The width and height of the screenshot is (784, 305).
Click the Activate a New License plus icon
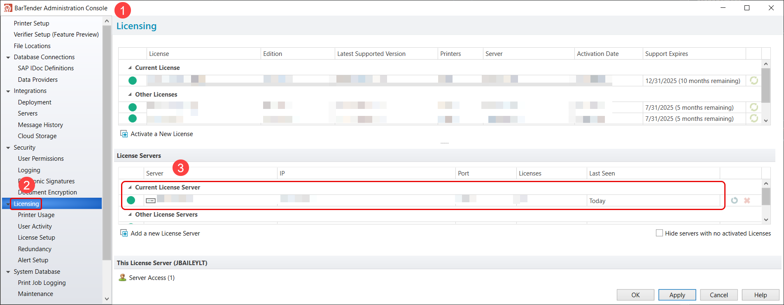coord(124,134)
